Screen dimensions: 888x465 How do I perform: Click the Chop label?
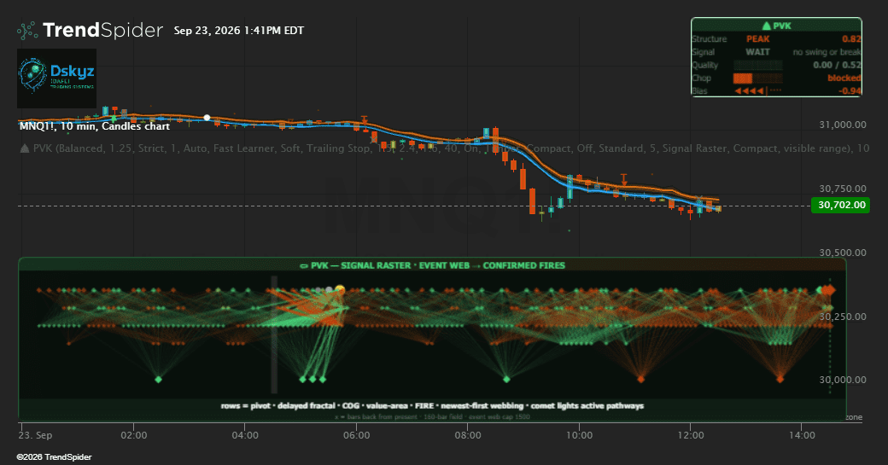click(x=701, y=78)
